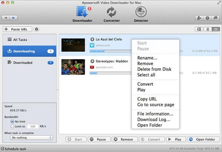Click the bottom Start button

coord(76,139)
